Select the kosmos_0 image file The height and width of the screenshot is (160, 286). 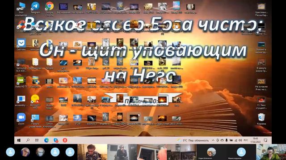(x=92, y=120)
